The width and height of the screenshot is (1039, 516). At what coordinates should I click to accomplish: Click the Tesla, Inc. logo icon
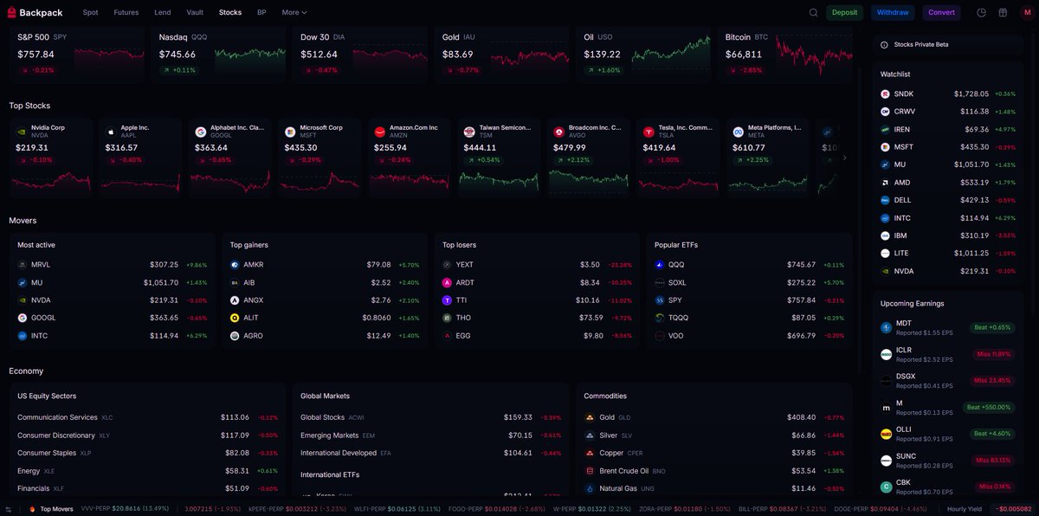click(x=649, y=132)
